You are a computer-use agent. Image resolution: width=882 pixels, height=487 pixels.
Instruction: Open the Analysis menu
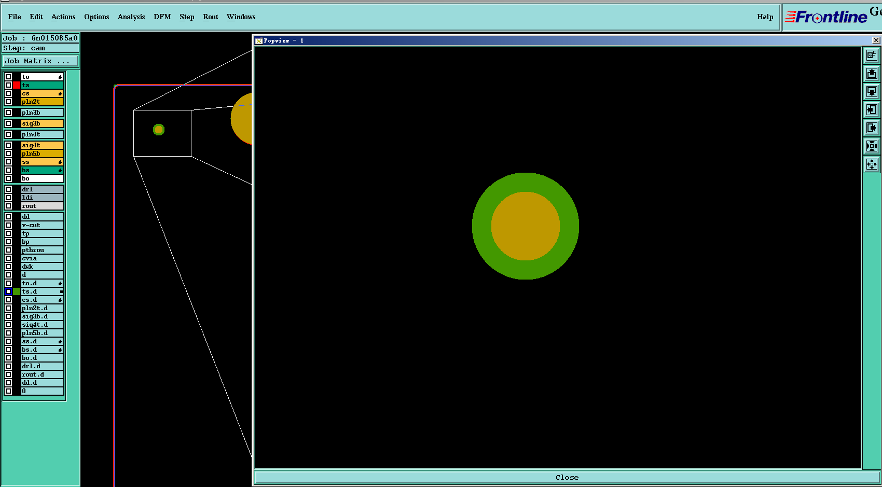131,17
